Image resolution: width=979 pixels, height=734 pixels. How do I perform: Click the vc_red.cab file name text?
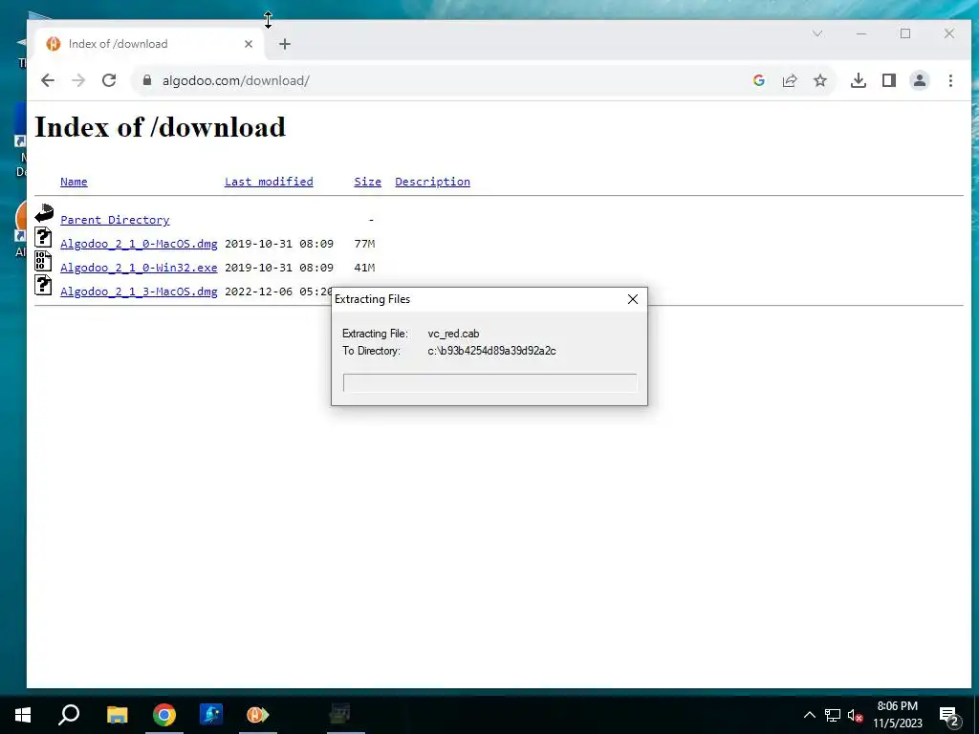point(454,334)
